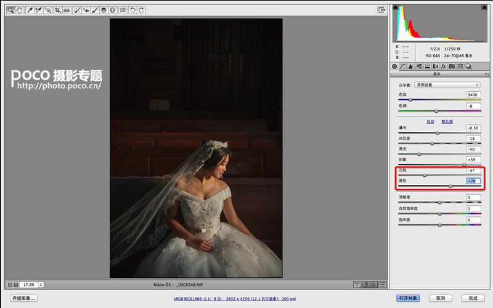Select the Red Eye Removal tool
This screenshot has height=308, width=493.
click(86, 10)
